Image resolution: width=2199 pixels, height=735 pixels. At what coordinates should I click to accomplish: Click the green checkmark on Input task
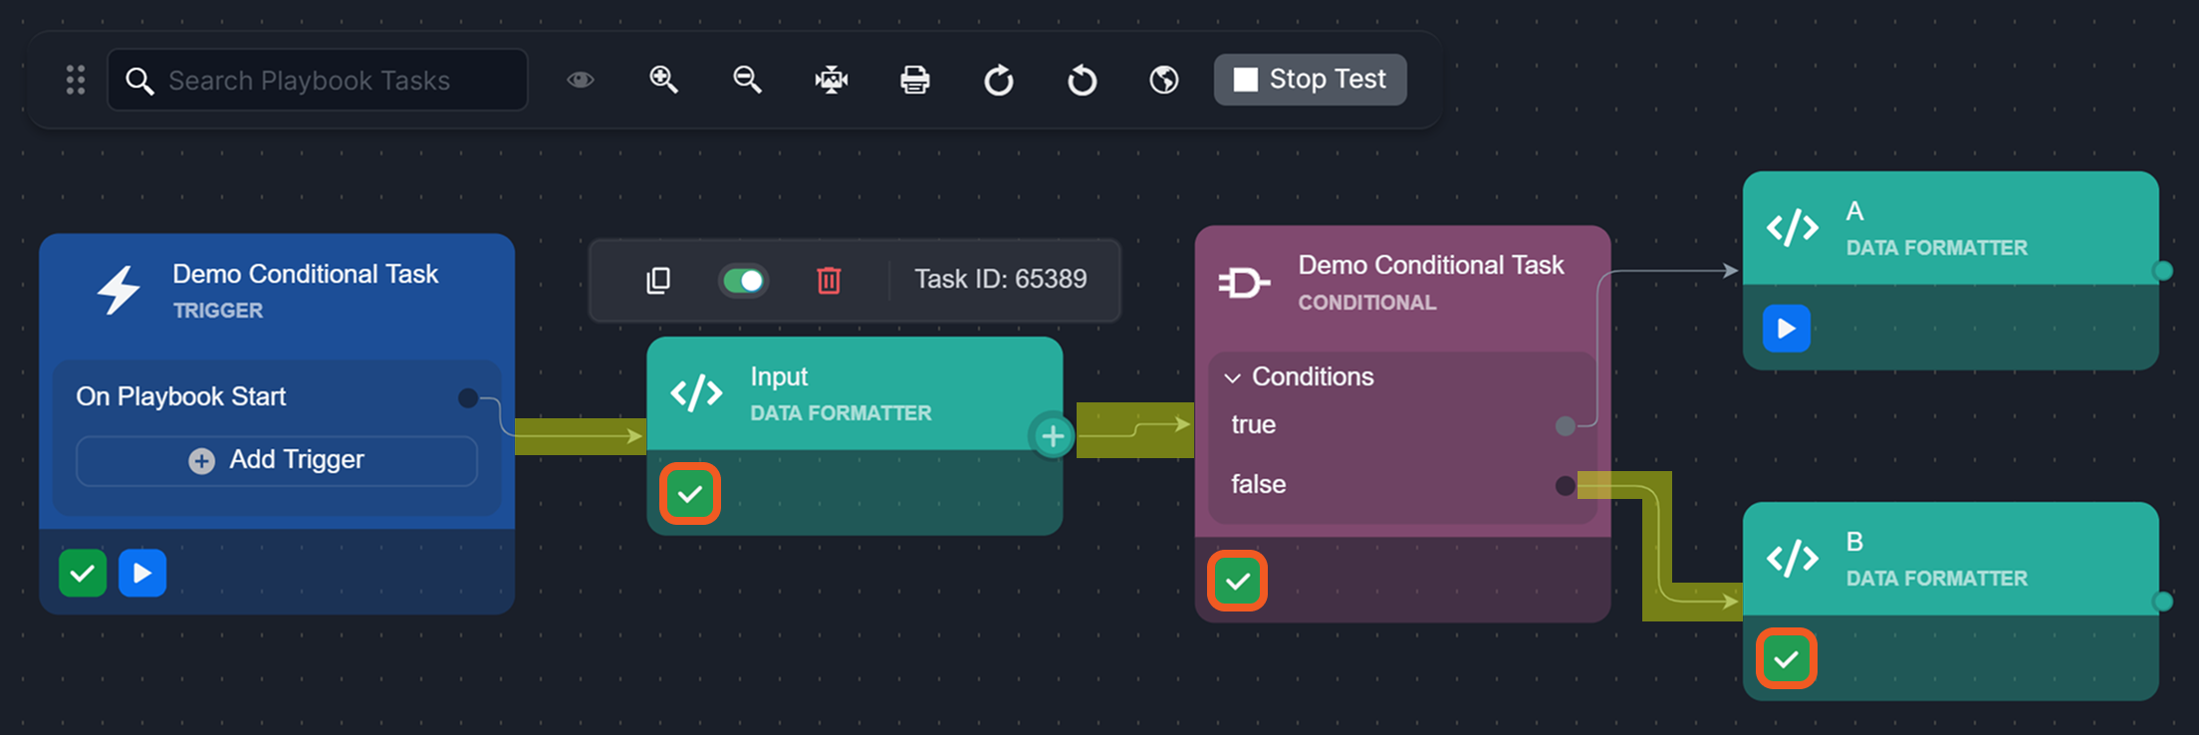[x=689, y=494]
